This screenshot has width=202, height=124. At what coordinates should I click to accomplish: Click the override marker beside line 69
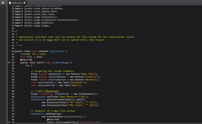click(x=9, y=122)
